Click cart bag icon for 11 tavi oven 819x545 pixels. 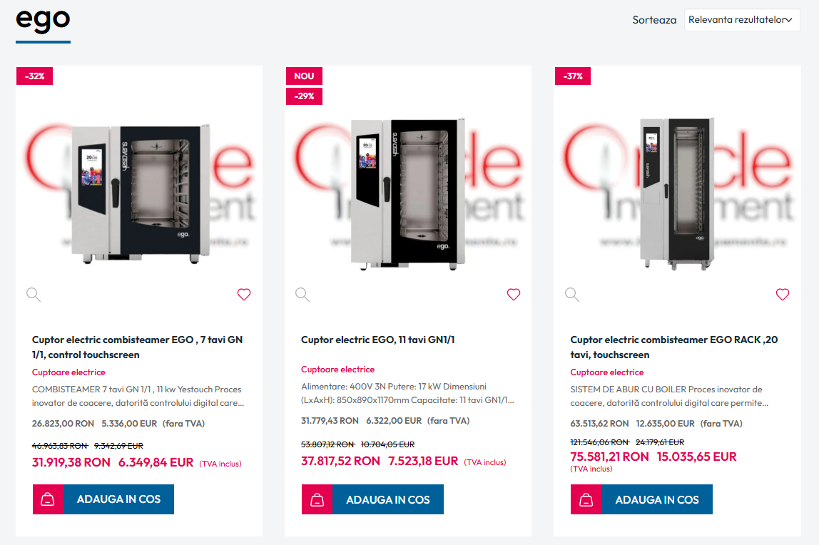(x=317, y=499)
